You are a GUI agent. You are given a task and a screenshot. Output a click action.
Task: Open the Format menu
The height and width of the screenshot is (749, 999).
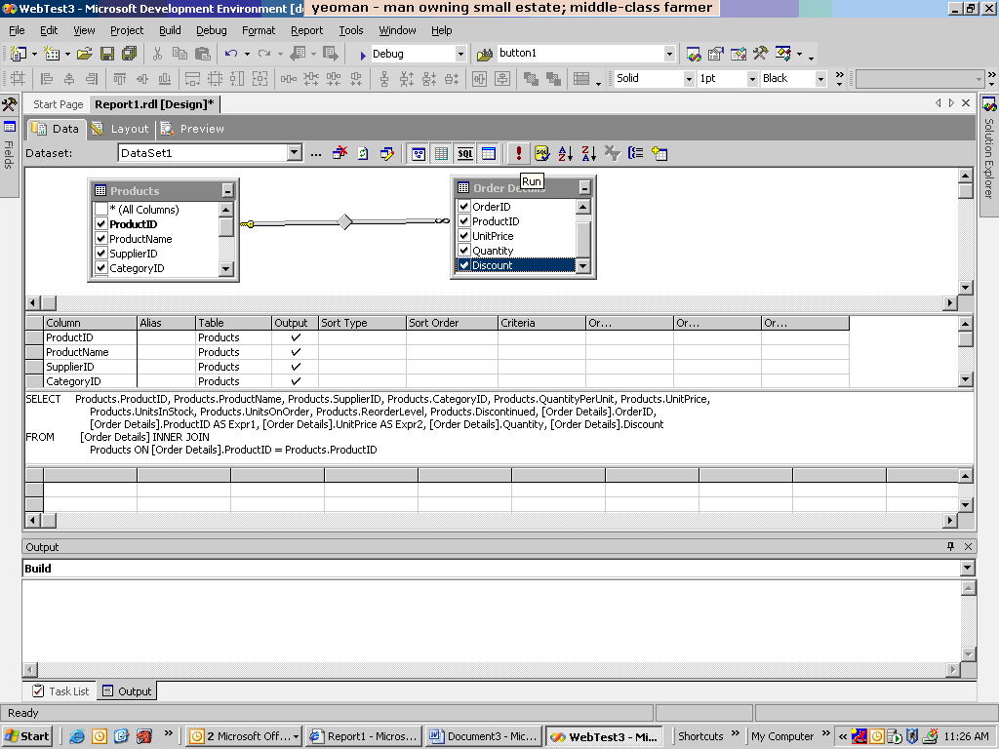click(x=258, y=30)
